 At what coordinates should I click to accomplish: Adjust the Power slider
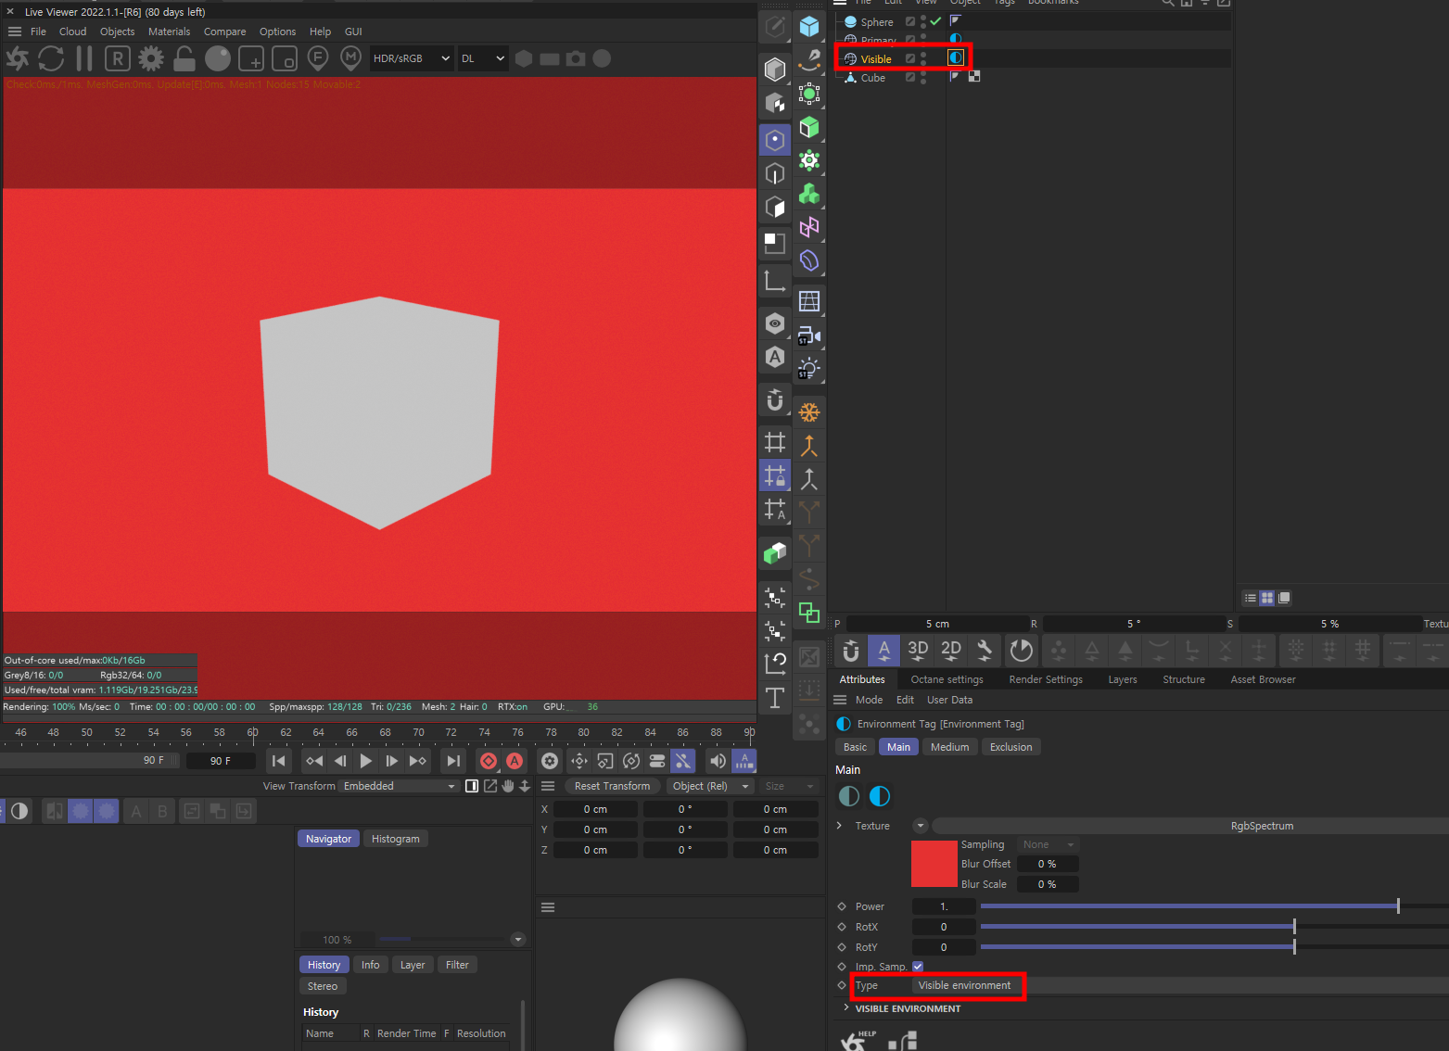coord(1214,906)
